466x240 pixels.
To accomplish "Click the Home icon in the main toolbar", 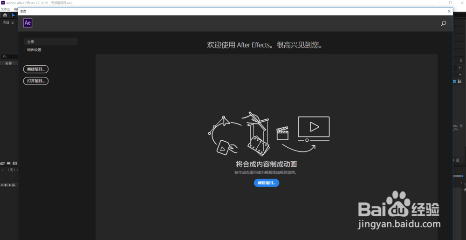I will pos(5,15).
